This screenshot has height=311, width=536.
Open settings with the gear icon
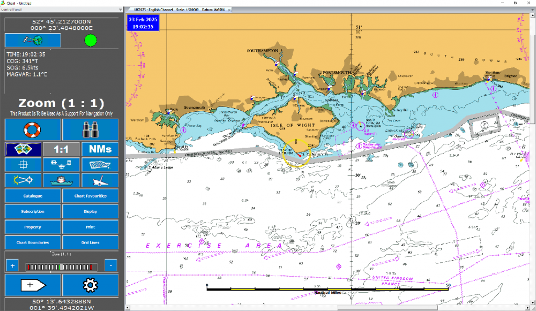[x=91, y=285]
